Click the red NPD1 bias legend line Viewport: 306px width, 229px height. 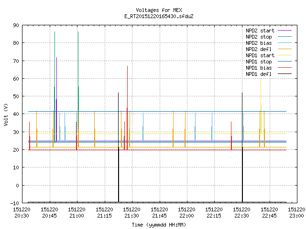click(284, 68)
